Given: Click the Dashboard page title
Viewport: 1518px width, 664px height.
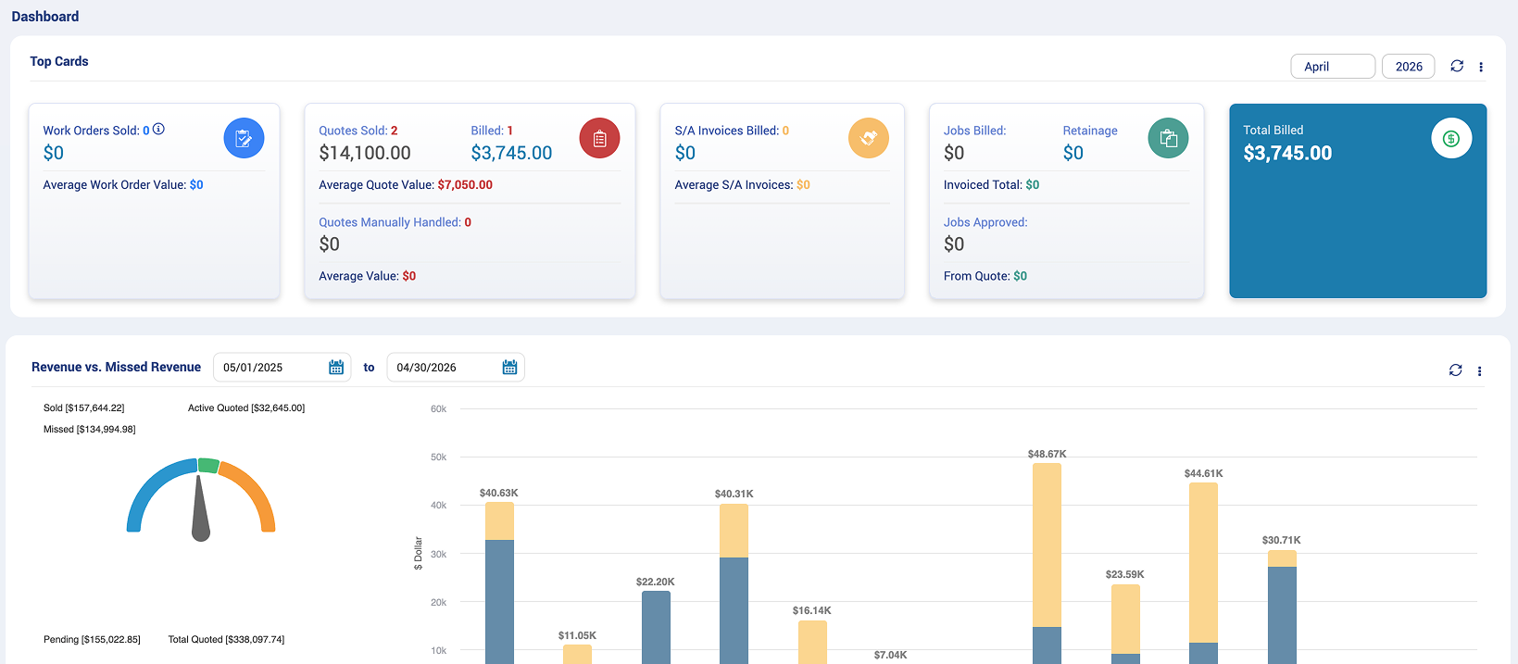Looking at the screenshot, I should pyautogui.click(x=45, y=17).
